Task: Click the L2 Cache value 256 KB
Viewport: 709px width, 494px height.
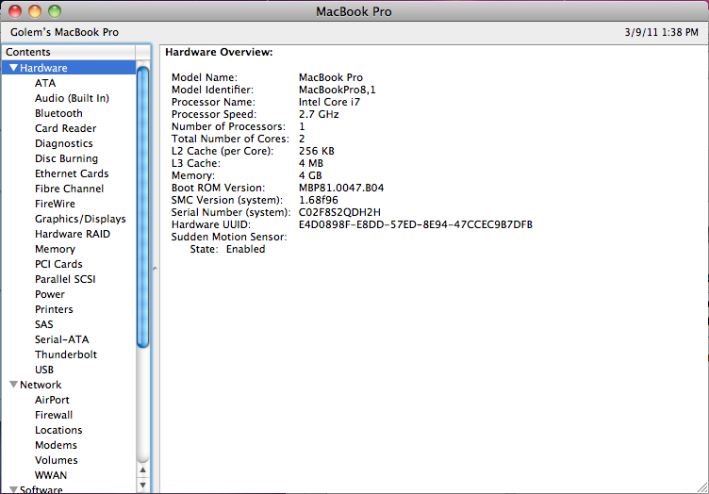Action: pyautogui.click(x=317, y=151)
